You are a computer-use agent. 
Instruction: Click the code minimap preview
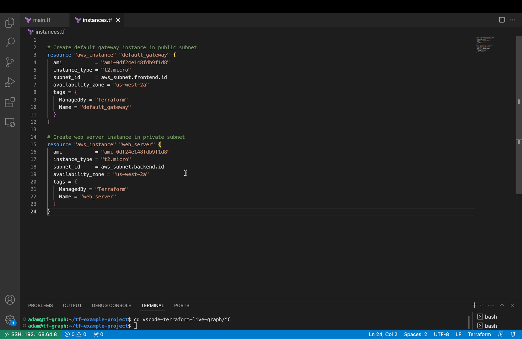(x=485, y=45)
